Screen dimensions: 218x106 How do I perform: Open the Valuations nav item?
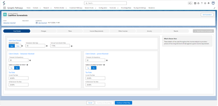point(152,8)
